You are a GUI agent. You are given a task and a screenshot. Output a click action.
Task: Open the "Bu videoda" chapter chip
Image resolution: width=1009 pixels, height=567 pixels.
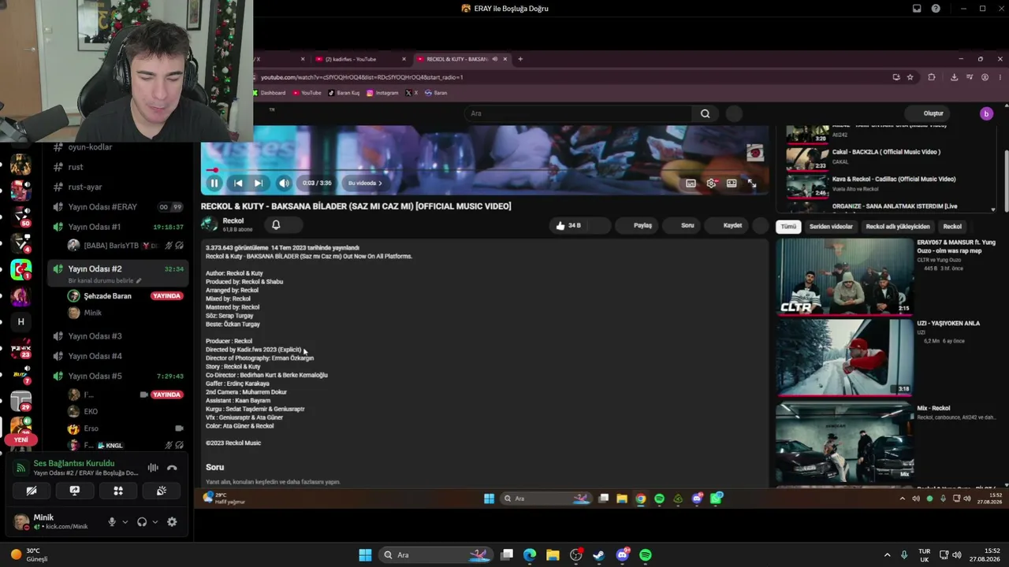click(x=365, y=183)
